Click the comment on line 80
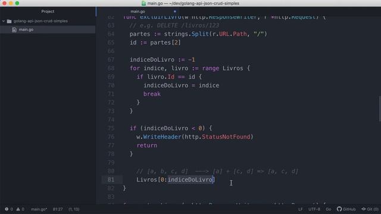 pos(217,171)
